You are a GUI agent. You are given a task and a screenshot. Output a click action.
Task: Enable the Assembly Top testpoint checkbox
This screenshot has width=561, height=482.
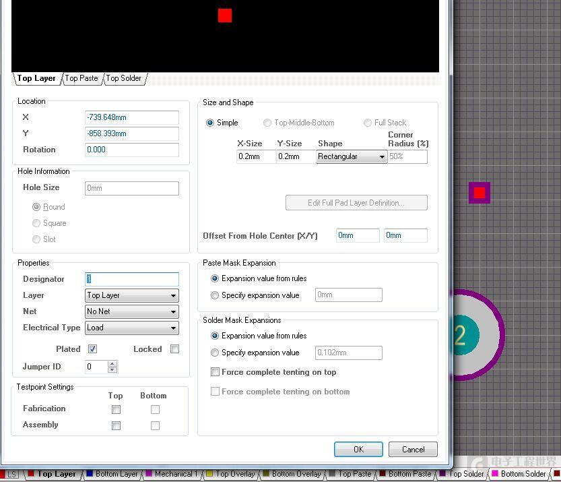click(x=116, y=425)
